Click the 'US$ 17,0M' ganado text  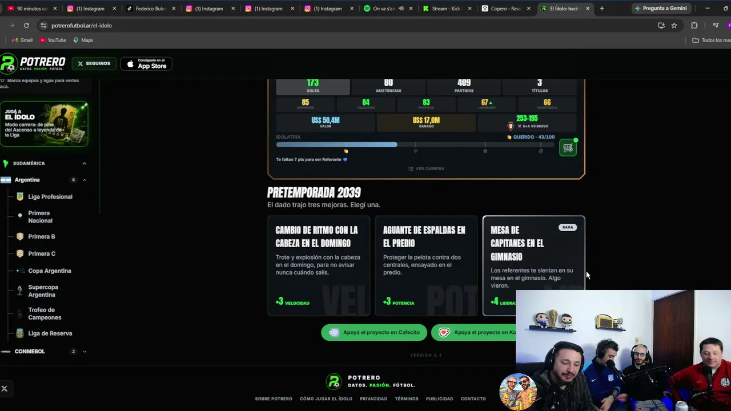pyautogui.click(x=426, y=120)
